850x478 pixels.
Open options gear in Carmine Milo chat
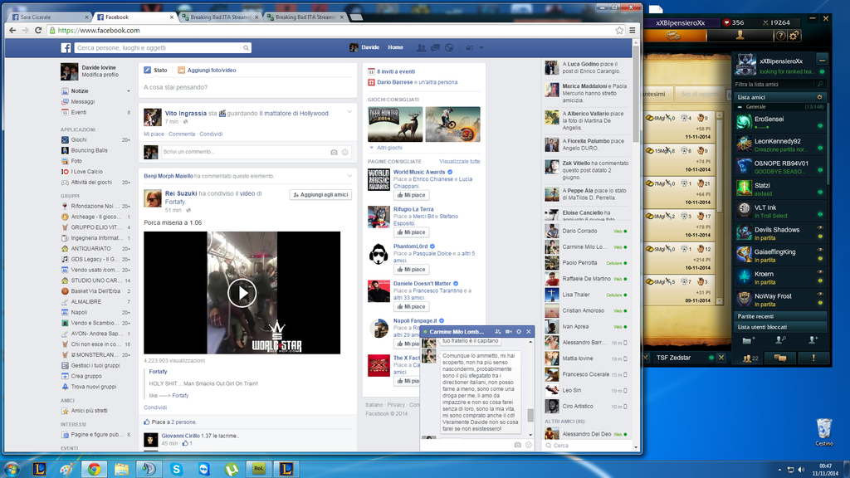click(519, 332)
